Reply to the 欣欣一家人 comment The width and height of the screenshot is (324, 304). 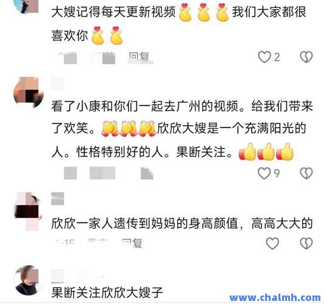(x=132, y=243)
